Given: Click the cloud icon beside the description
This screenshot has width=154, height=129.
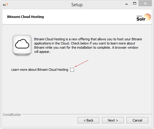Looking at the screenshot, I should [x=22, y=45].
